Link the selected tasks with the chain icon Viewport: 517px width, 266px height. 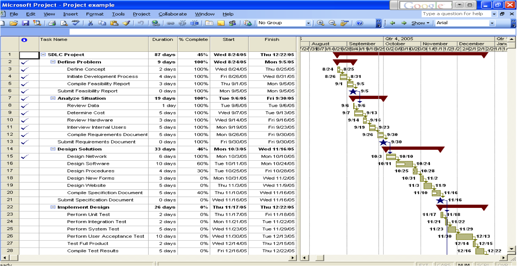pyautogui.click(x=170, y=23)
